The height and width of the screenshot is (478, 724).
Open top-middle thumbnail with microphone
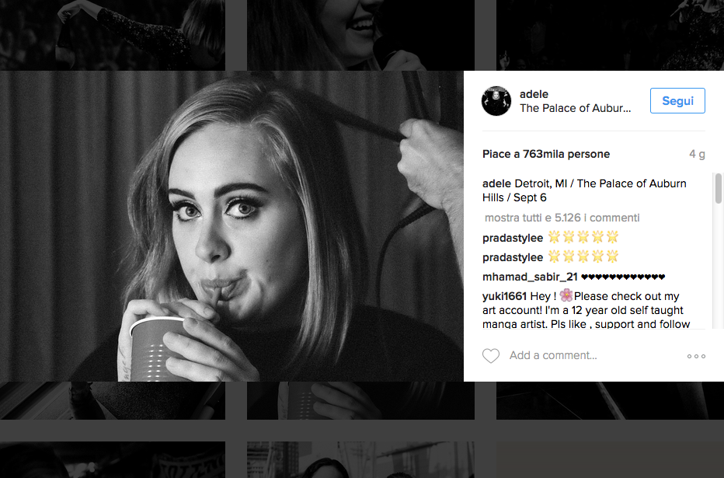click(x=360, y=35)
